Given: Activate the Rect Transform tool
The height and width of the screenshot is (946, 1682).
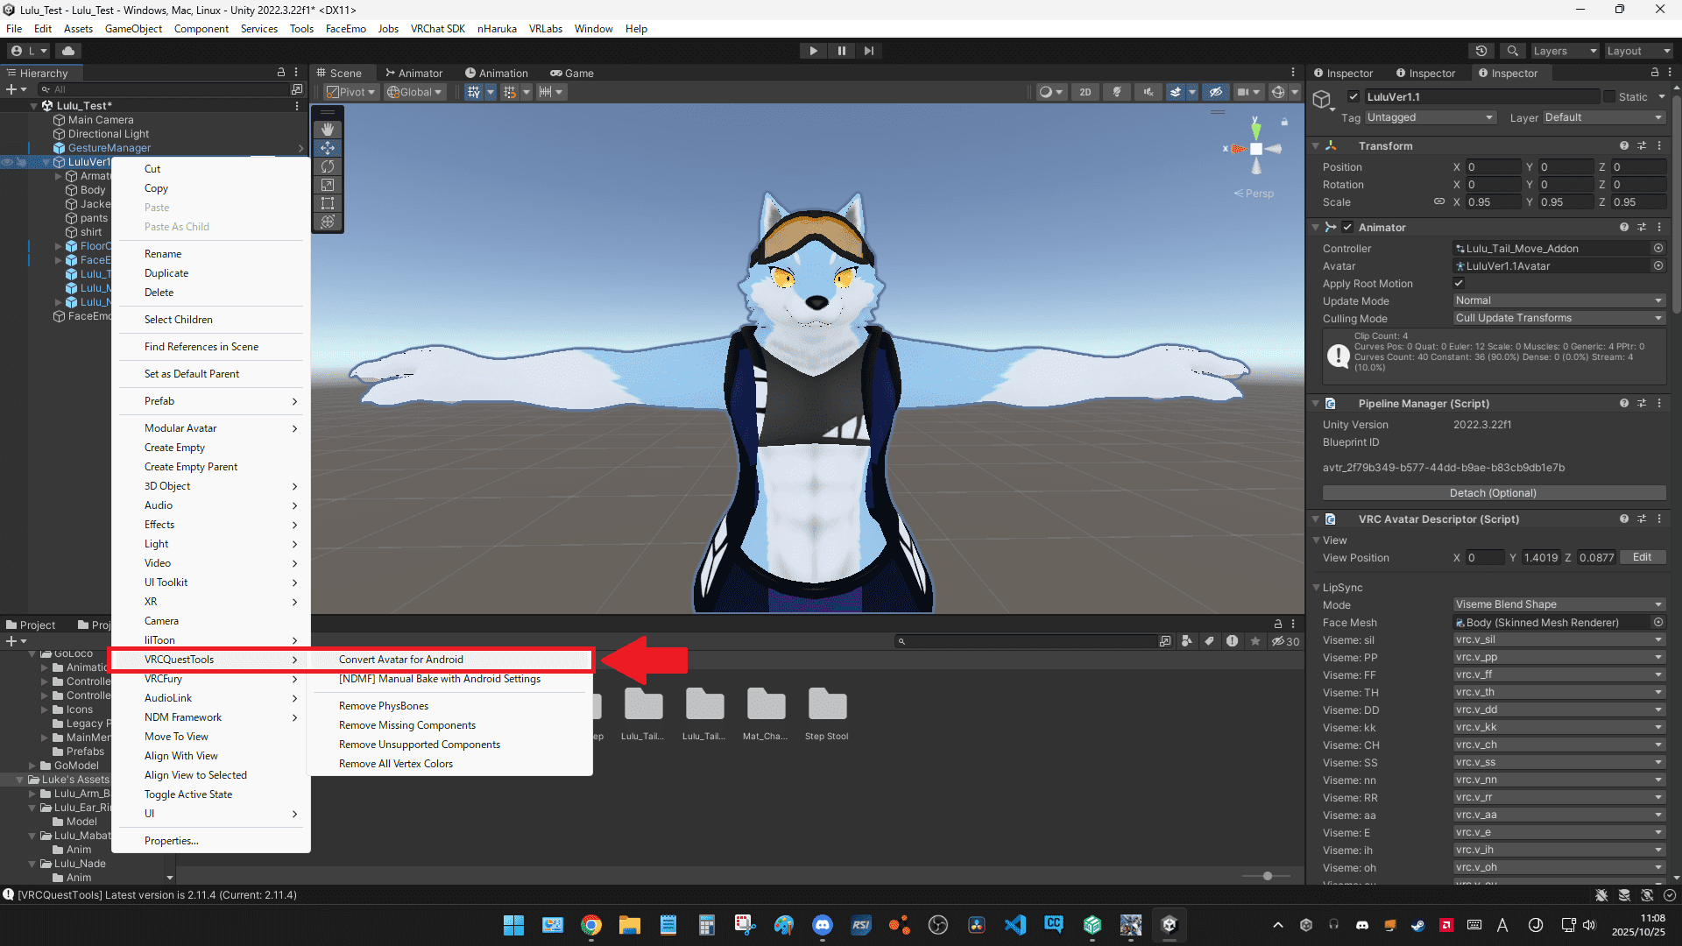Looking at the screenshot, I should click(x=328, y=203).
